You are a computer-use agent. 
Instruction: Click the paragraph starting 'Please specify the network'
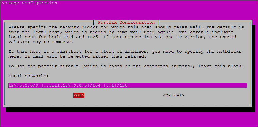126,35
